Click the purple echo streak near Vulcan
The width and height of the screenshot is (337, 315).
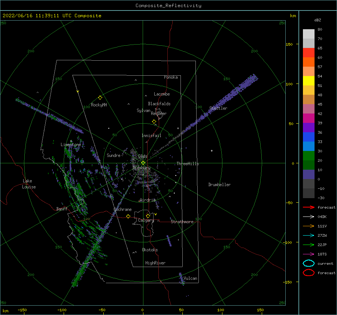pos(182,279)
